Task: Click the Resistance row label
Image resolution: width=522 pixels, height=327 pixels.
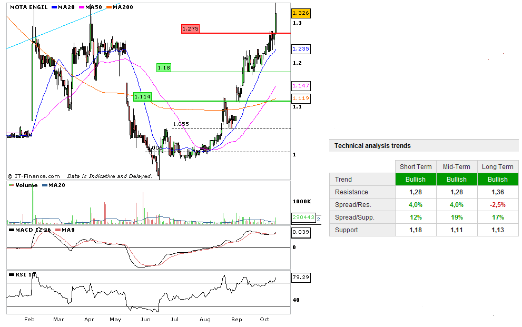Action: [351, 192]
